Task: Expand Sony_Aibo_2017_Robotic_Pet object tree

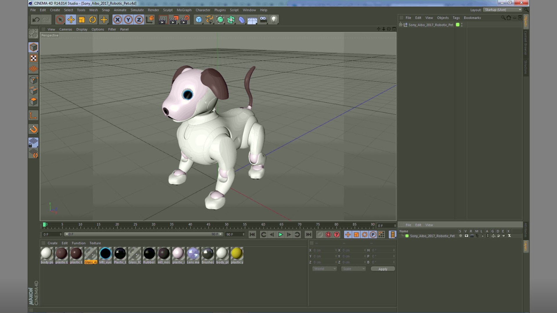Action: point(401,25)
